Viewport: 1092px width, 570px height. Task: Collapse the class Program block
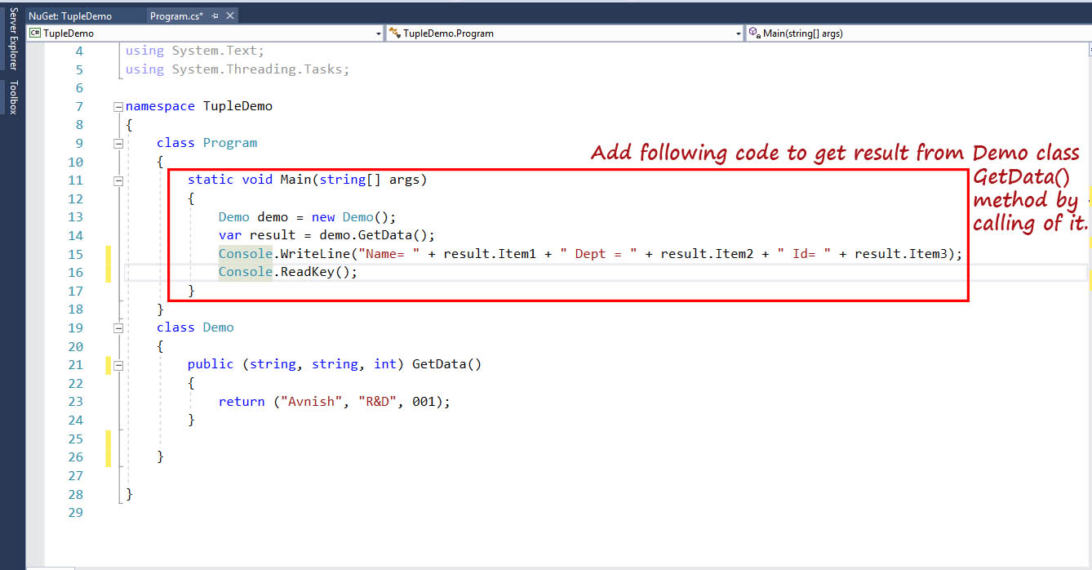coord(119,143)
